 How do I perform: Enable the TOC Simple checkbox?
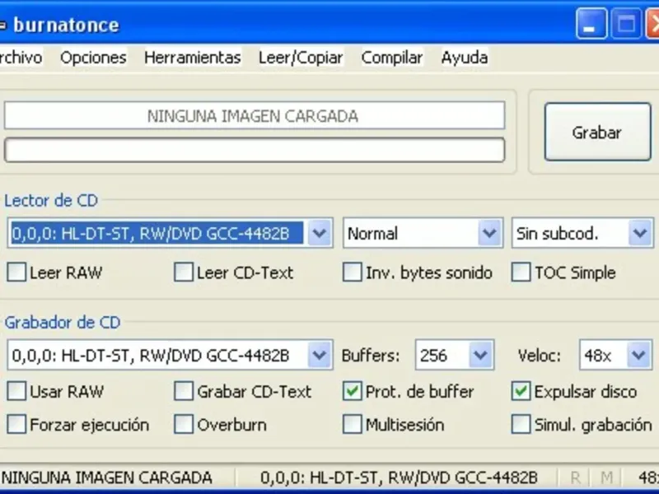521,273
